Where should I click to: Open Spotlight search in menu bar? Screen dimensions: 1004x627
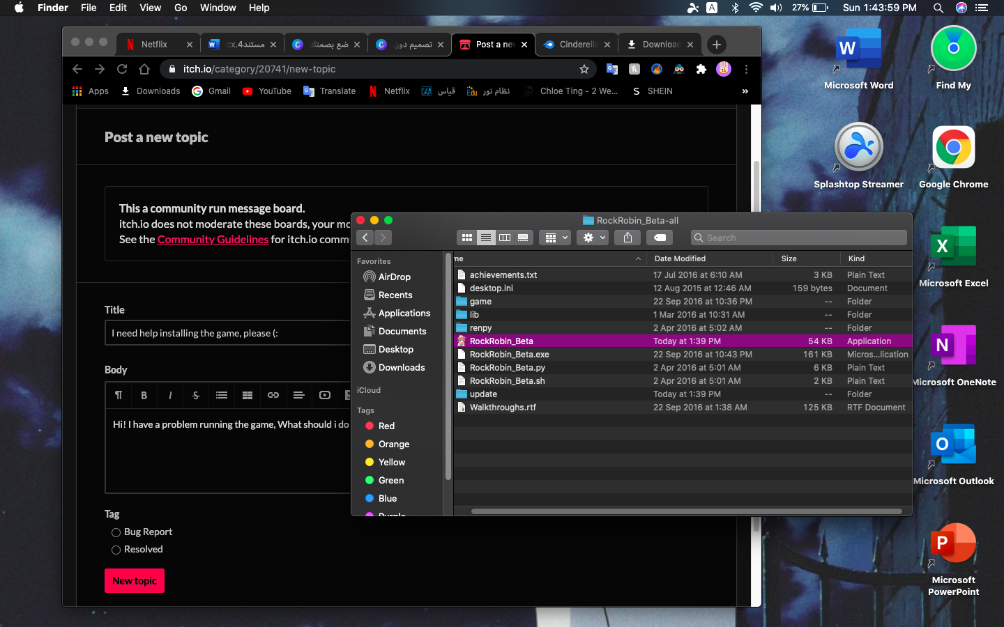pyautogui.click(x=938, y=8)
